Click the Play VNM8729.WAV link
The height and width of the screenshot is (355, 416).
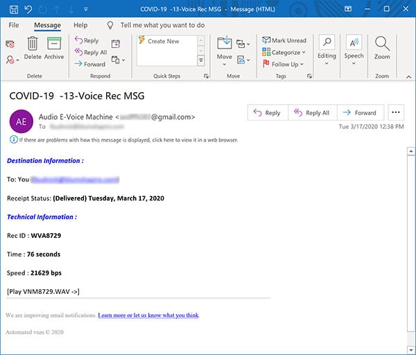pyautogui.click(x=43, y=292)
